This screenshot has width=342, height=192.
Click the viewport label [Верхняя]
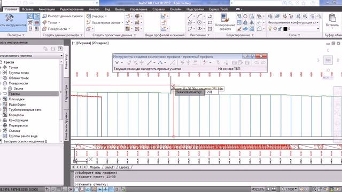[84, 43]
